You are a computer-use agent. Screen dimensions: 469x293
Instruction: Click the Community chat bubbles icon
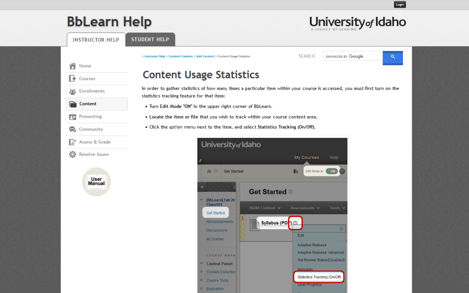point(72,130)
